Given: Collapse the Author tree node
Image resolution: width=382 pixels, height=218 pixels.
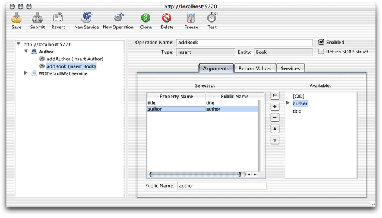Looking at the screenshot, I should [26, 52].
